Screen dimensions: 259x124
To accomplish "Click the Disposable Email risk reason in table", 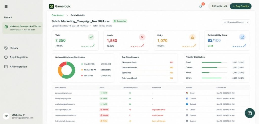I will (x=158, y=110).
